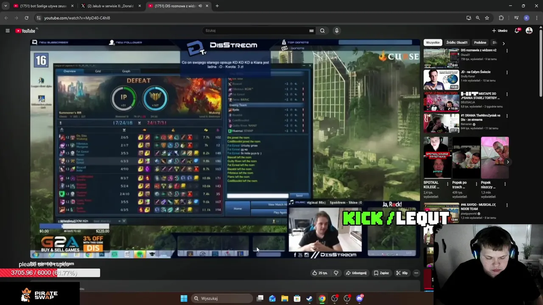Image resolution: width=543 pixels, height=305 pixels.
Task: Close the bot Szeliga używa zeusa tab
Action: point(72,6)
